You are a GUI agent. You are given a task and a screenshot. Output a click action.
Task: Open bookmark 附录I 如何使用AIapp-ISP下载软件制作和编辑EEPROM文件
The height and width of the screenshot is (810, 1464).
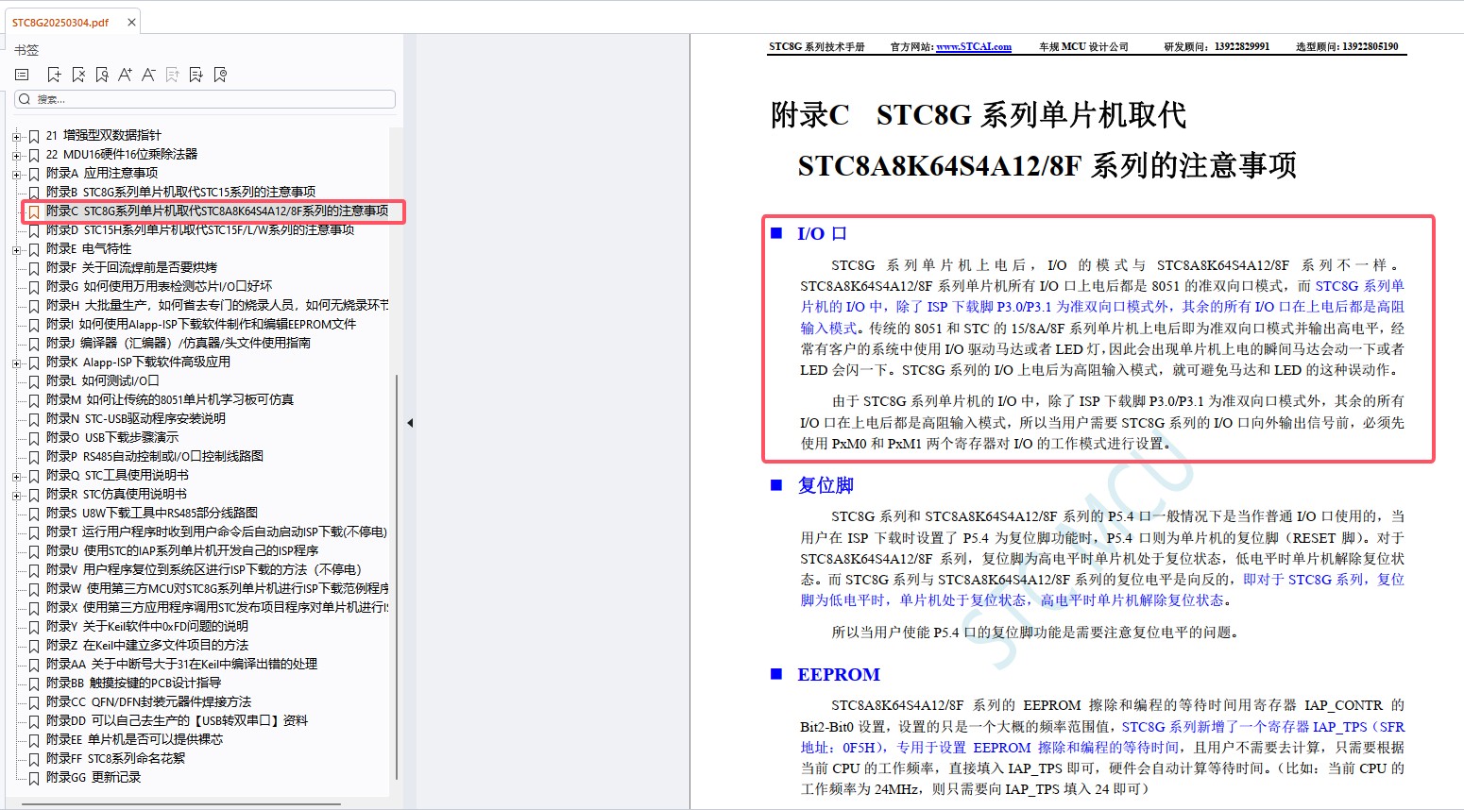[201, 325]
